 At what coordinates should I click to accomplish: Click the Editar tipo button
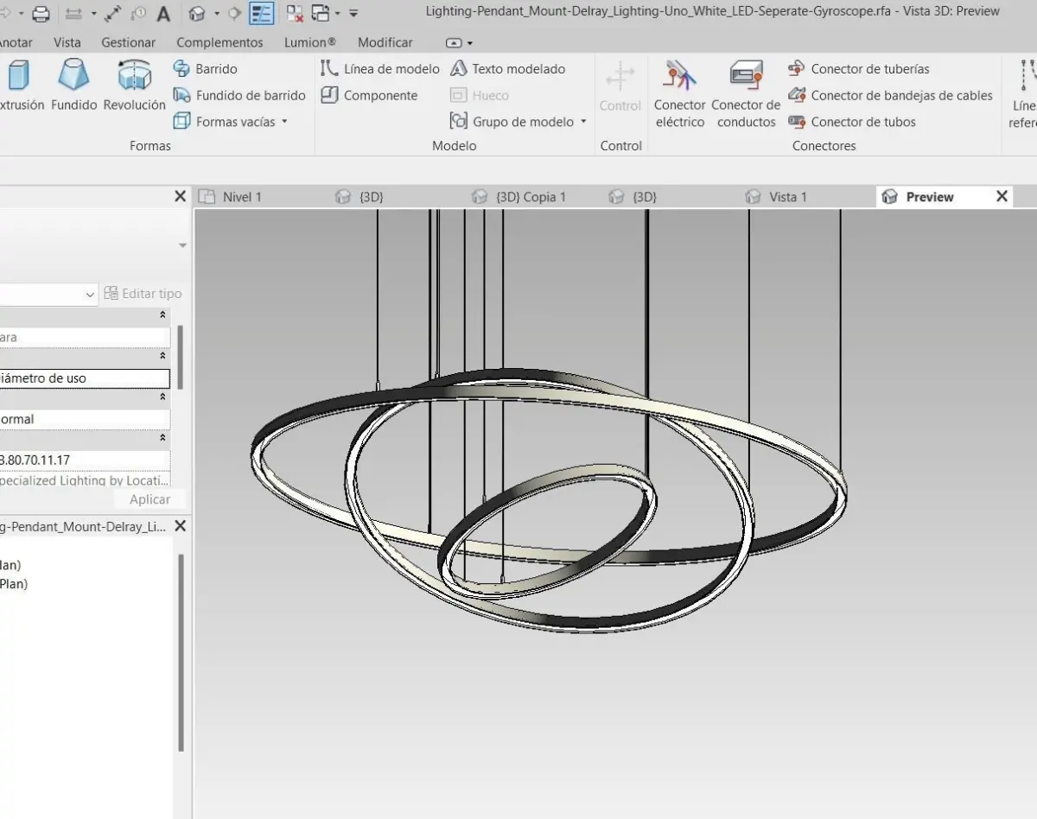point(143,294)
